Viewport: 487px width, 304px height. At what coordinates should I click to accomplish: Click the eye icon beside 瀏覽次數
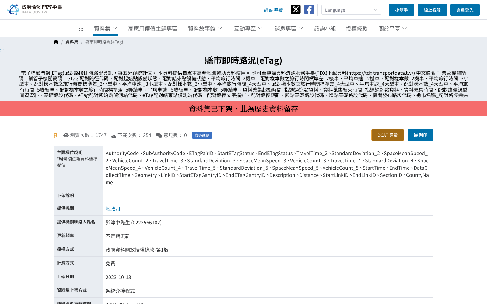pos(66,135)
